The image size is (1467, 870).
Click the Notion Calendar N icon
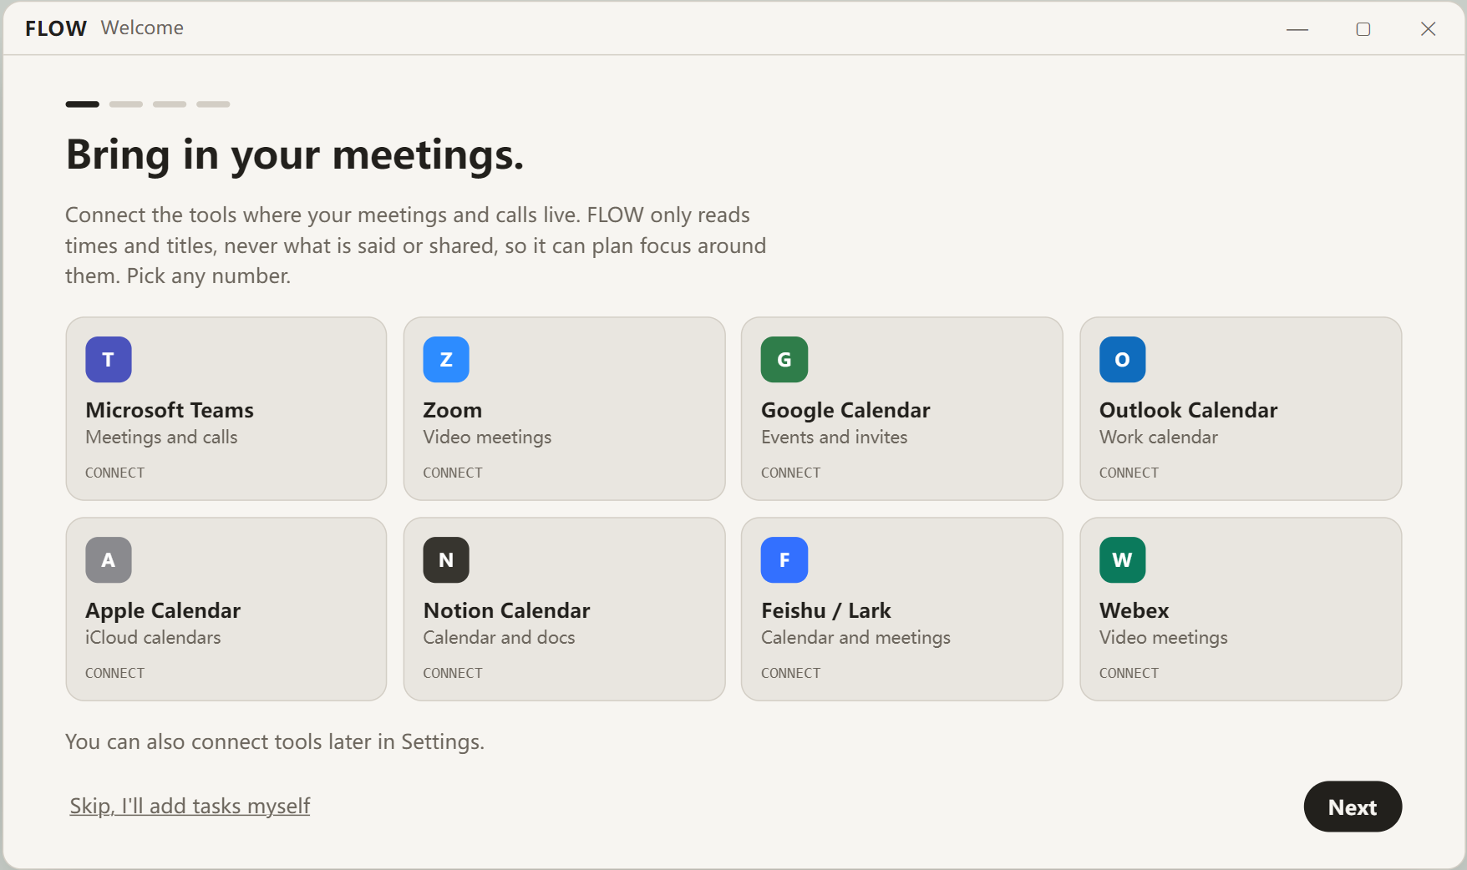446,559
